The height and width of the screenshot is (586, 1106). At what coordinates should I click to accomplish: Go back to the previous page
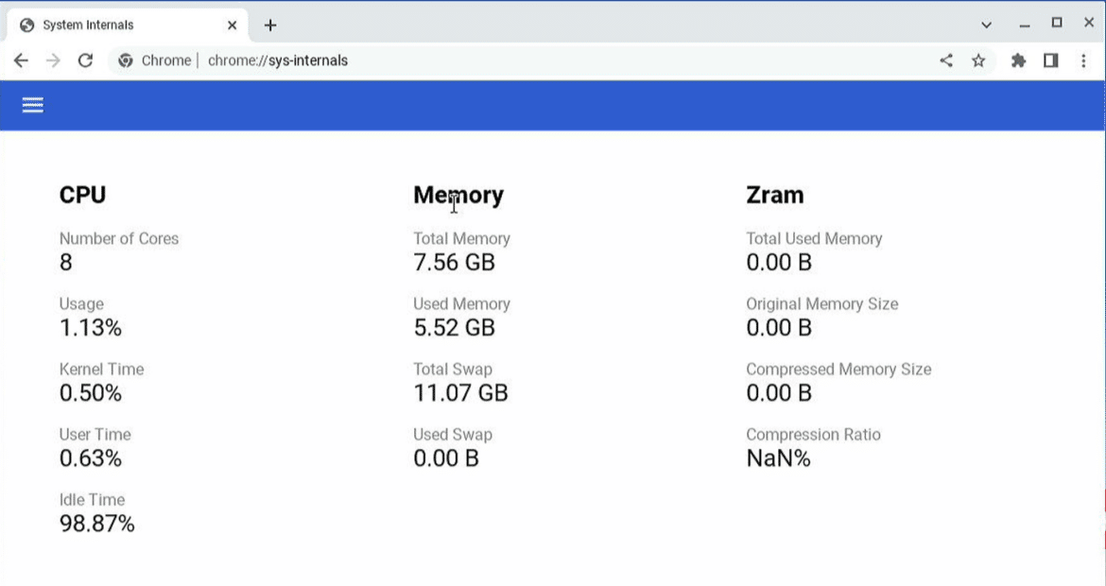click(x=21, y=60)
